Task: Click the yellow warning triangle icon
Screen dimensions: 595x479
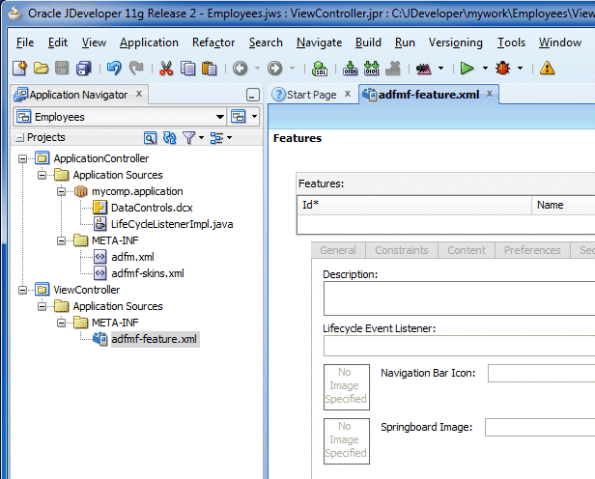Action: 547,69
